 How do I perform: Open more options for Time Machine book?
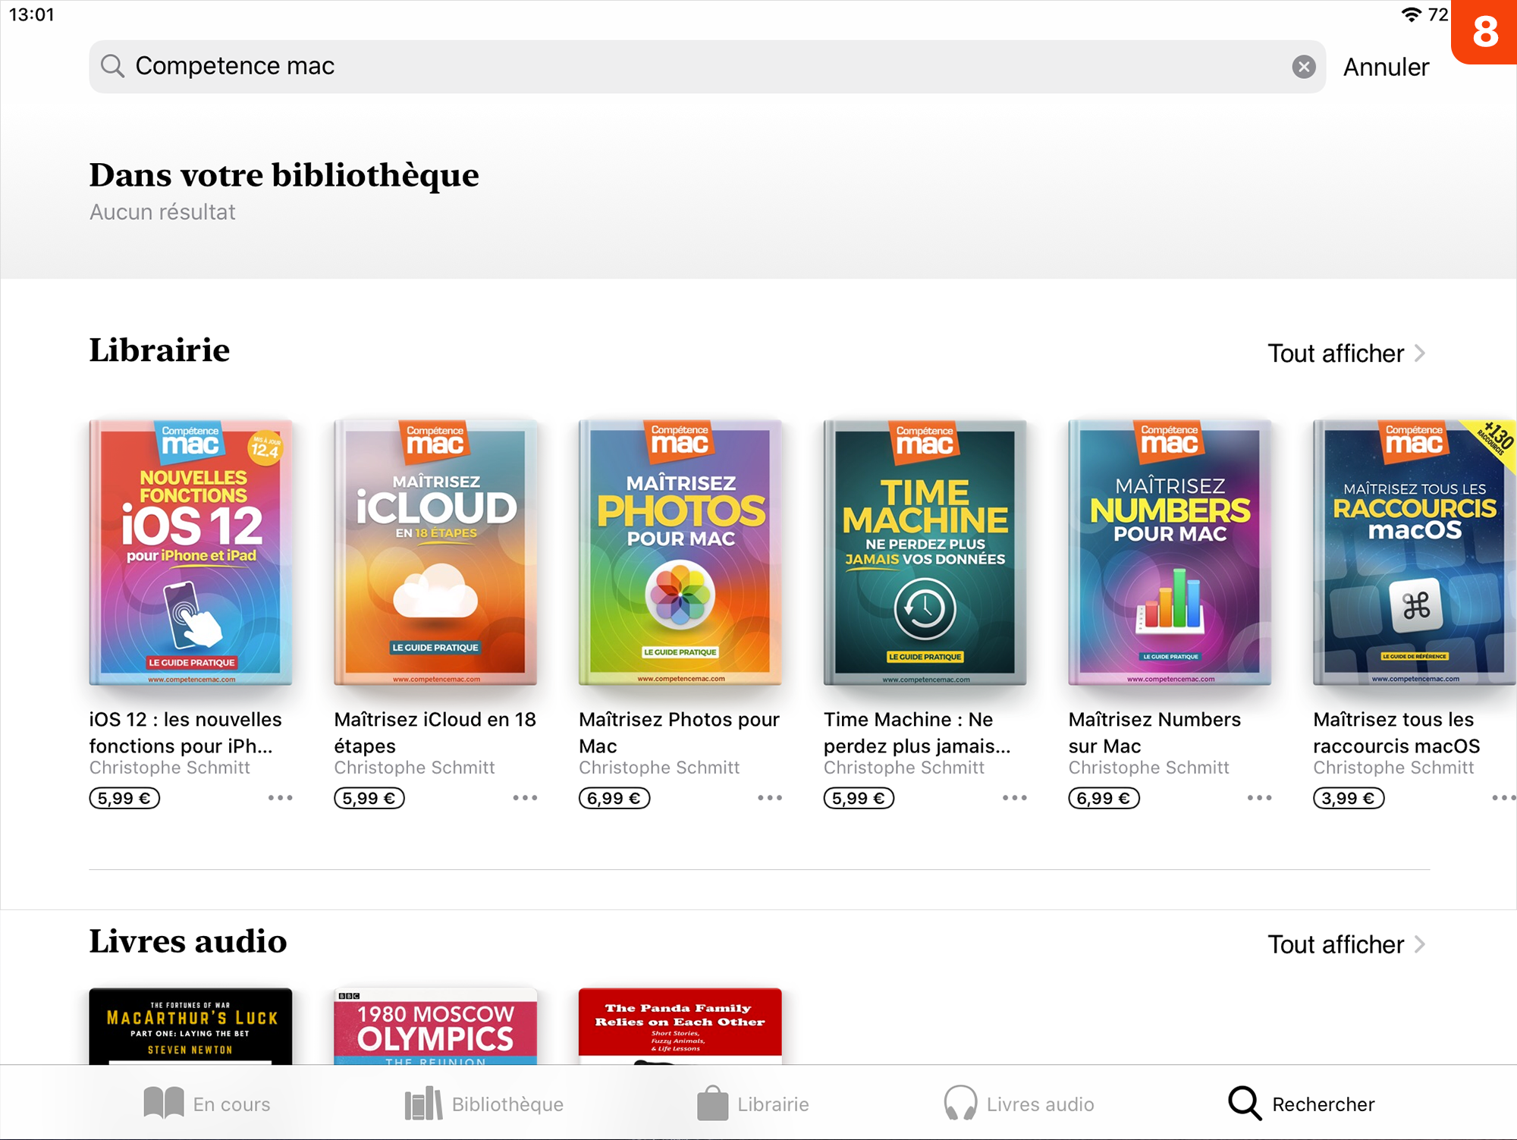(x=1014, y=798)
